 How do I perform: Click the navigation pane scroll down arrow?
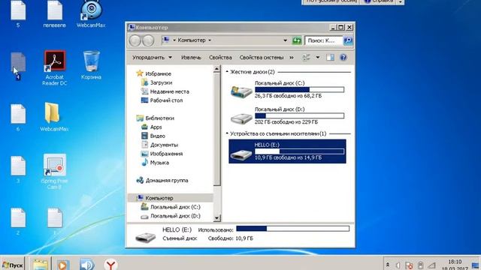pos(216,218)
